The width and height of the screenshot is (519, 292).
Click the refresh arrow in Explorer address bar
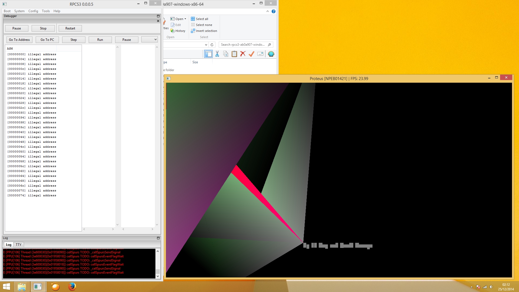click(212, 45)
